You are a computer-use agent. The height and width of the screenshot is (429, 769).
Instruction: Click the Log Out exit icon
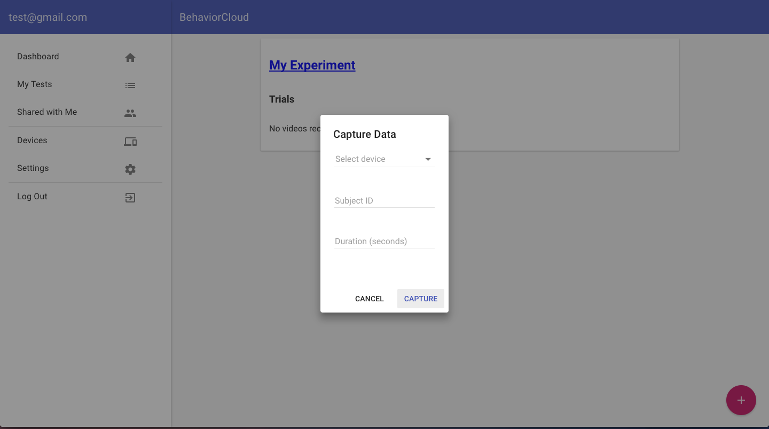130,198
